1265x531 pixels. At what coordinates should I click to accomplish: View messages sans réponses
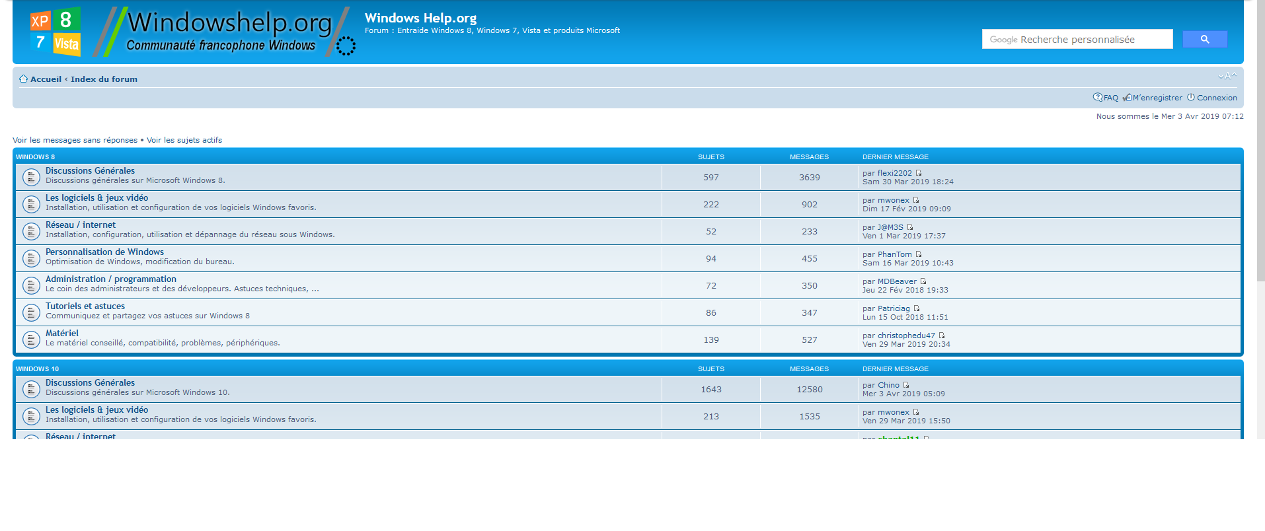click(x=75, y=140)
